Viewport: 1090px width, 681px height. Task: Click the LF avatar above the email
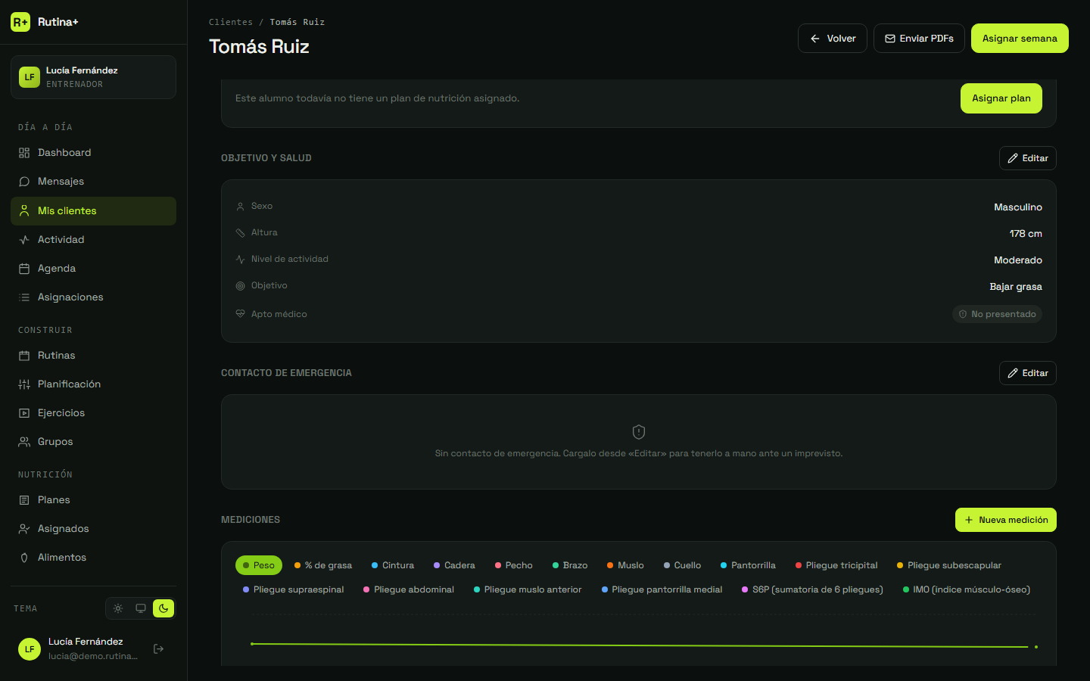(x=30, y=649)
